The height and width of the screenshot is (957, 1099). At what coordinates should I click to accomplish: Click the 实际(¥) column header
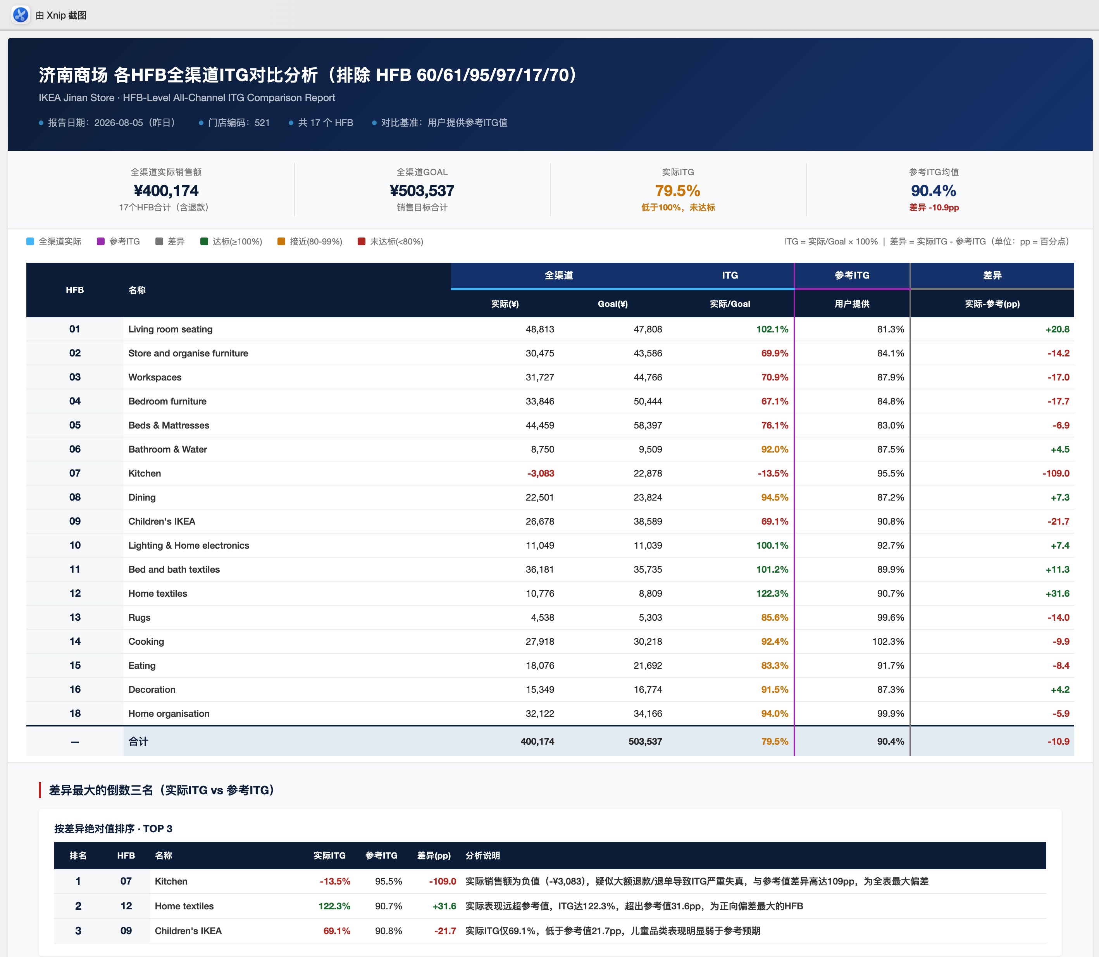click(505, 304)
